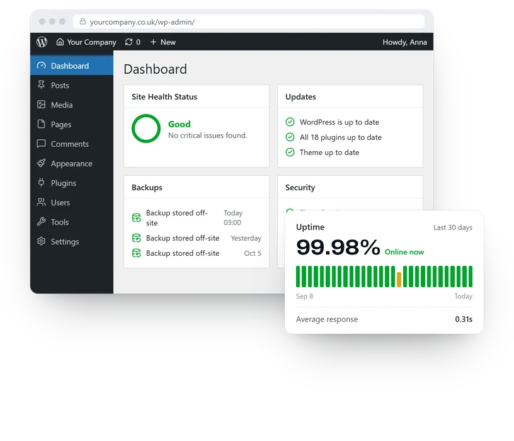Open the Appearance menu item
This screenshot has height=441, width=514.
tap(72, 163)
